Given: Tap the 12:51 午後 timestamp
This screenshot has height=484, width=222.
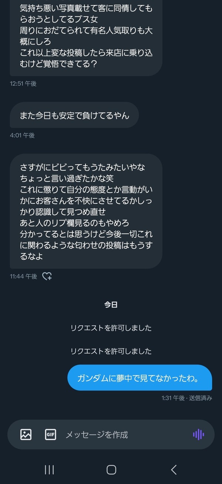Looking at the screenshot, I should pos(23,84).
